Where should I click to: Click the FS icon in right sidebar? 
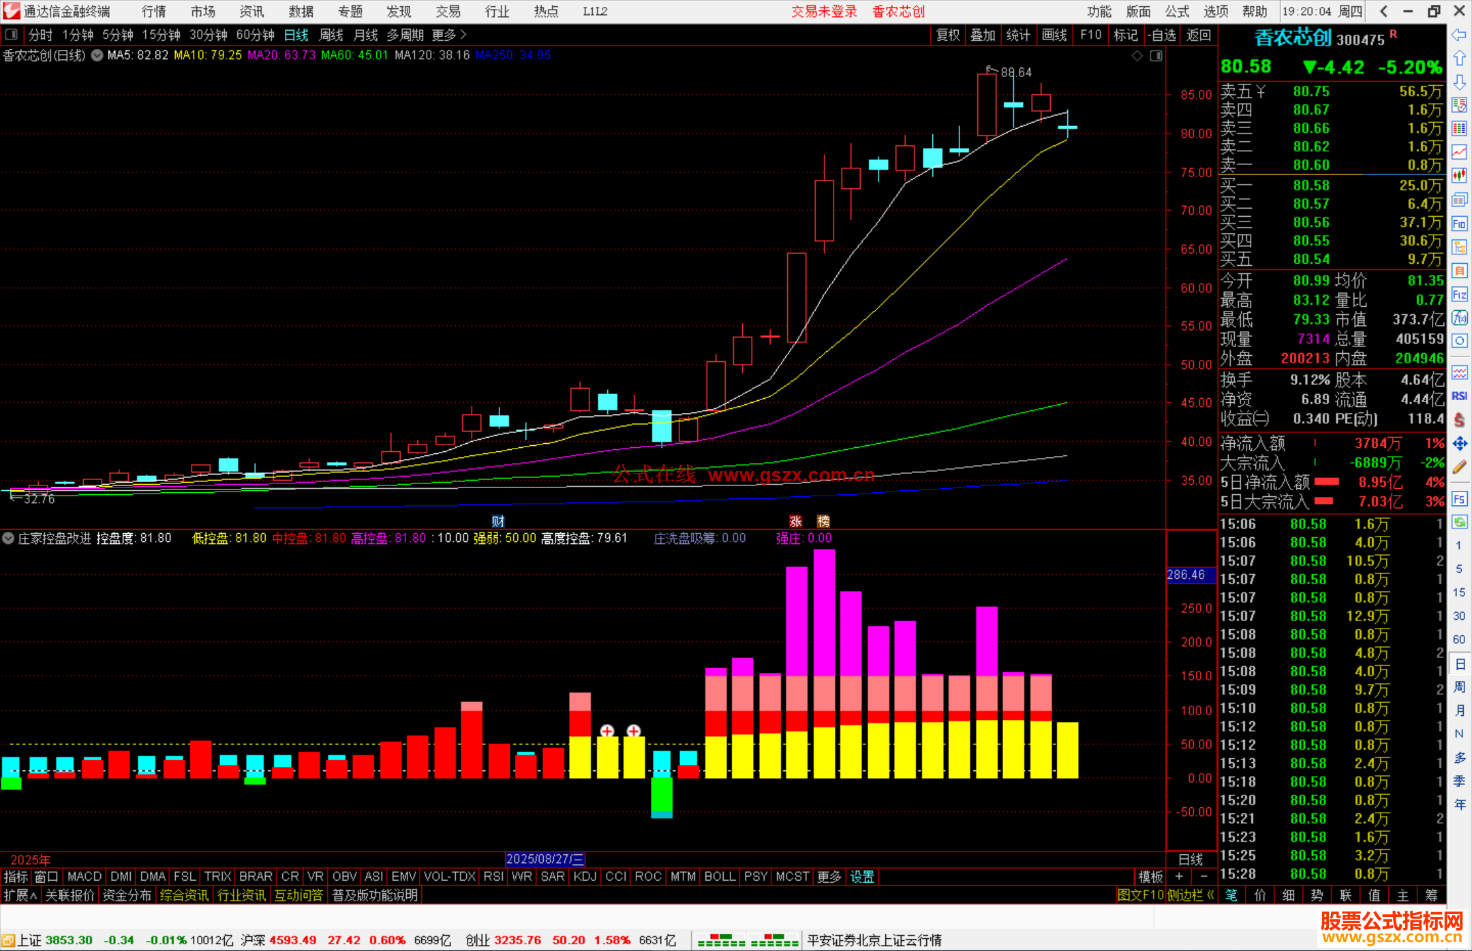coord(1459,499)
